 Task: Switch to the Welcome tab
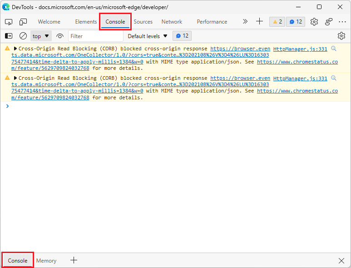coord(49,22)
